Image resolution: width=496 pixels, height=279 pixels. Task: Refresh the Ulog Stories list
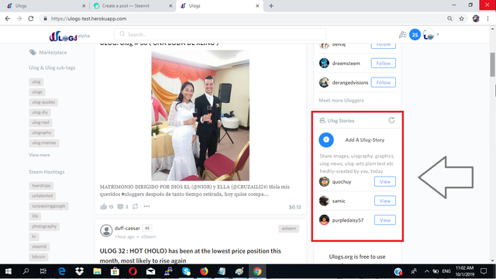pos(391,121)
